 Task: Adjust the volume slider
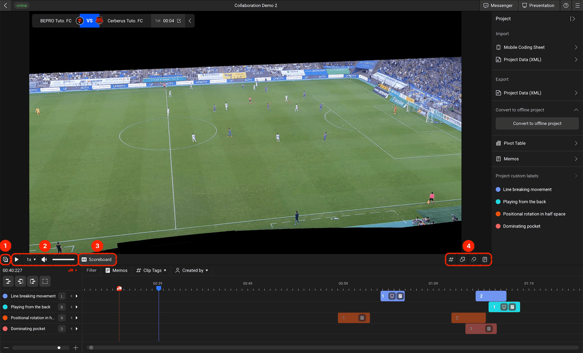click(x=63, y=260)
